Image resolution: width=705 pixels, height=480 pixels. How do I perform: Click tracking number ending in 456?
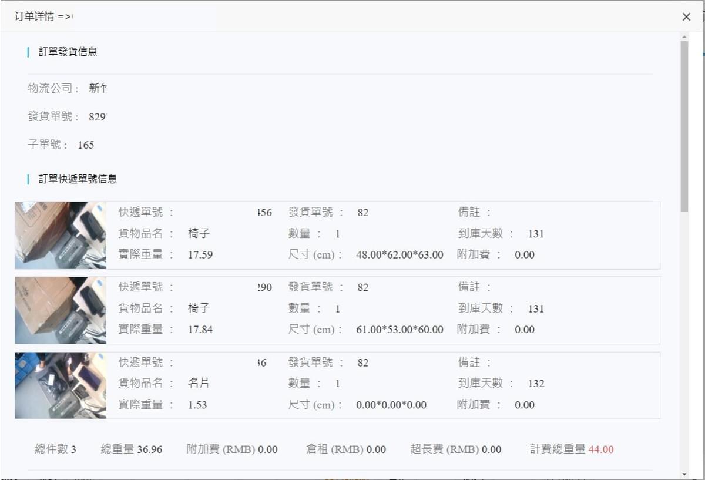click(x=265, y=213)
